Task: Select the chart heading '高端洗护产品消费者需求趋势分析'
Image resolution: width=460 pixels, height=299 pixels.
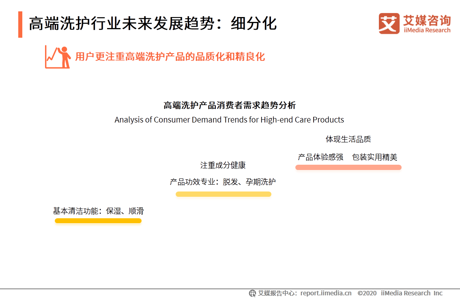Action: click(230, 105)
